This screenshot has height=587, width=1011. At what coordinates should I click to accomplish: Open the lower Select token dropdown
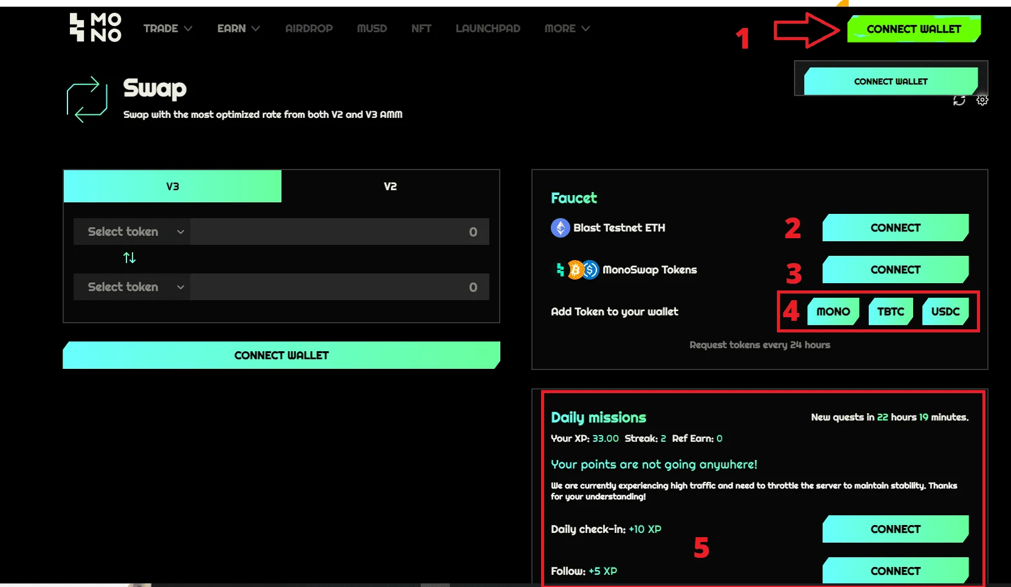point(132,287)
